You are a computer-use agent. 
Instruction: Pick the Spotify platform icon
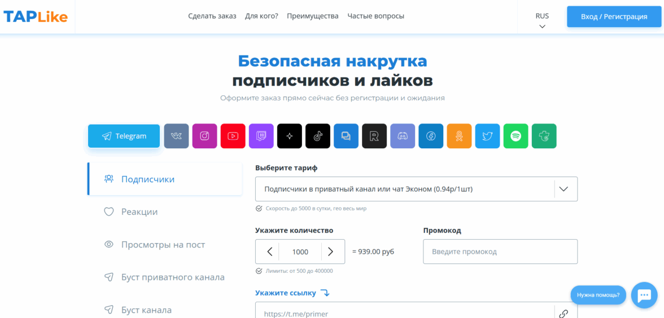pos(516,136)
